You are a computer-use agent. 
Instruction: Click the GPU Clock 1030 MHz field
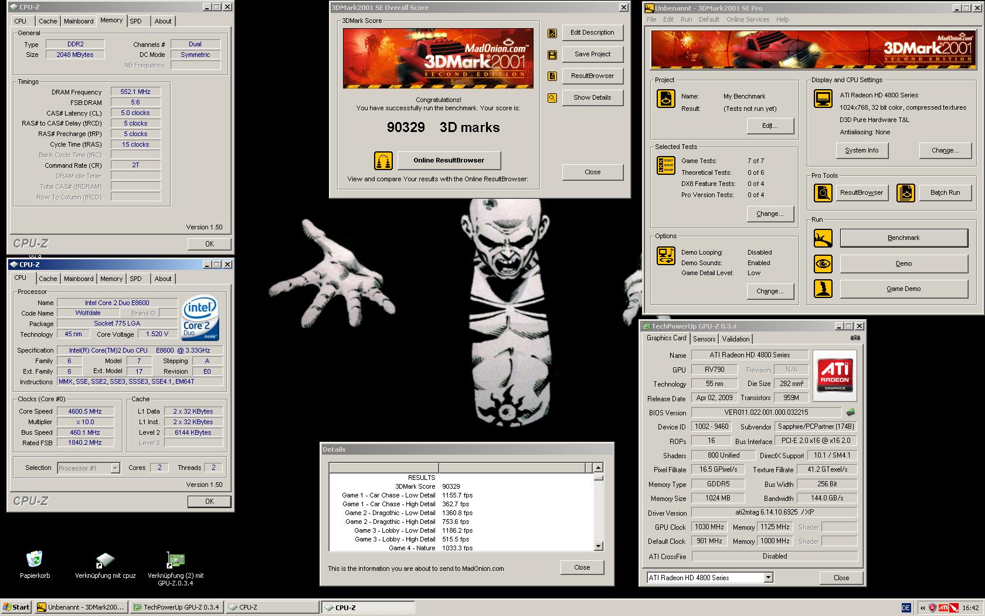tap(710, 527)
